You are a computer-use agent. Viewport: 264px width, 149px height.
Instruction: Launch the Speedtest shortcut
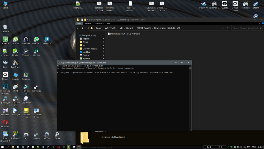point(26,41)
